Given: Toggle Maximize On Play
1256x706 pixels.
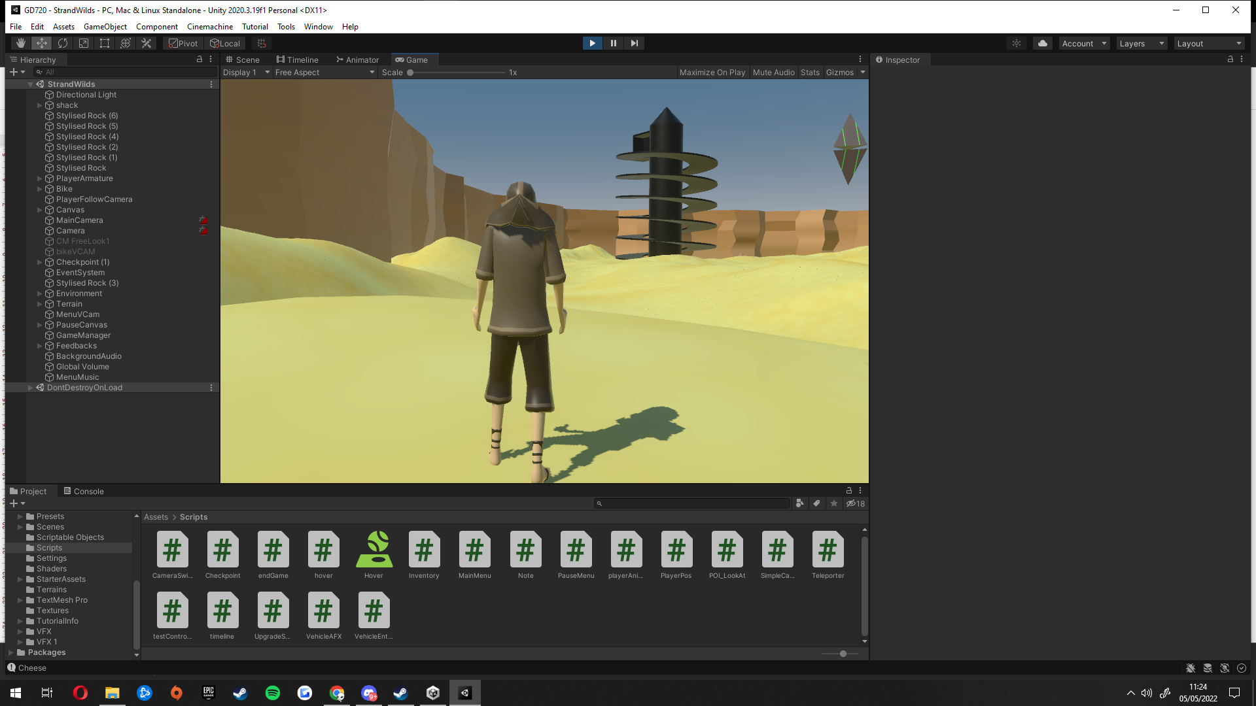Looking at the screenshot, I should [x=712, y=73].
